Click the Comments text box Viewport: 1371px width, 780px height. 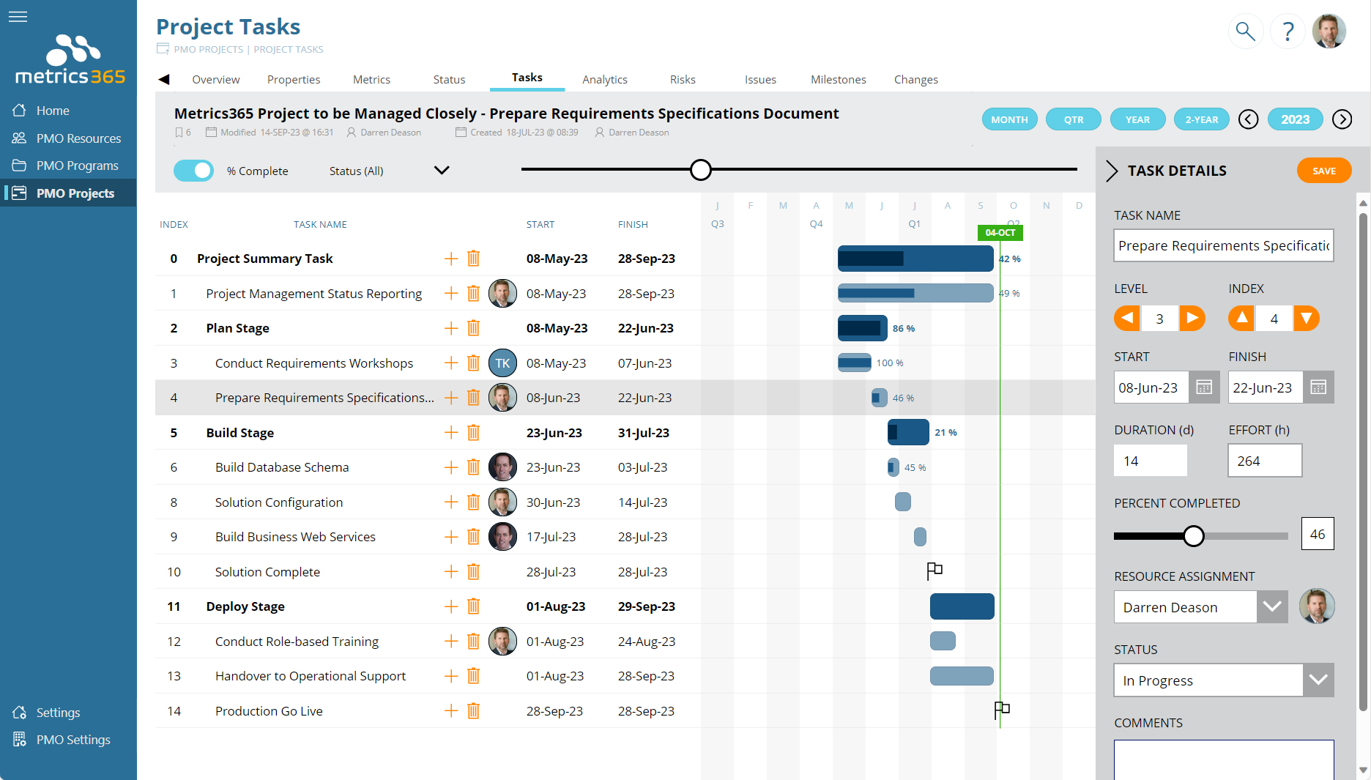[1224, 759]
